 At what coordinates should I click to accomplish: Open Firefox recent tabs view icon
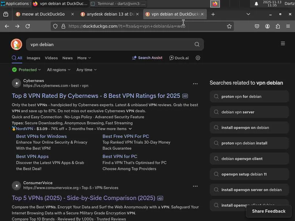point(6,14)
